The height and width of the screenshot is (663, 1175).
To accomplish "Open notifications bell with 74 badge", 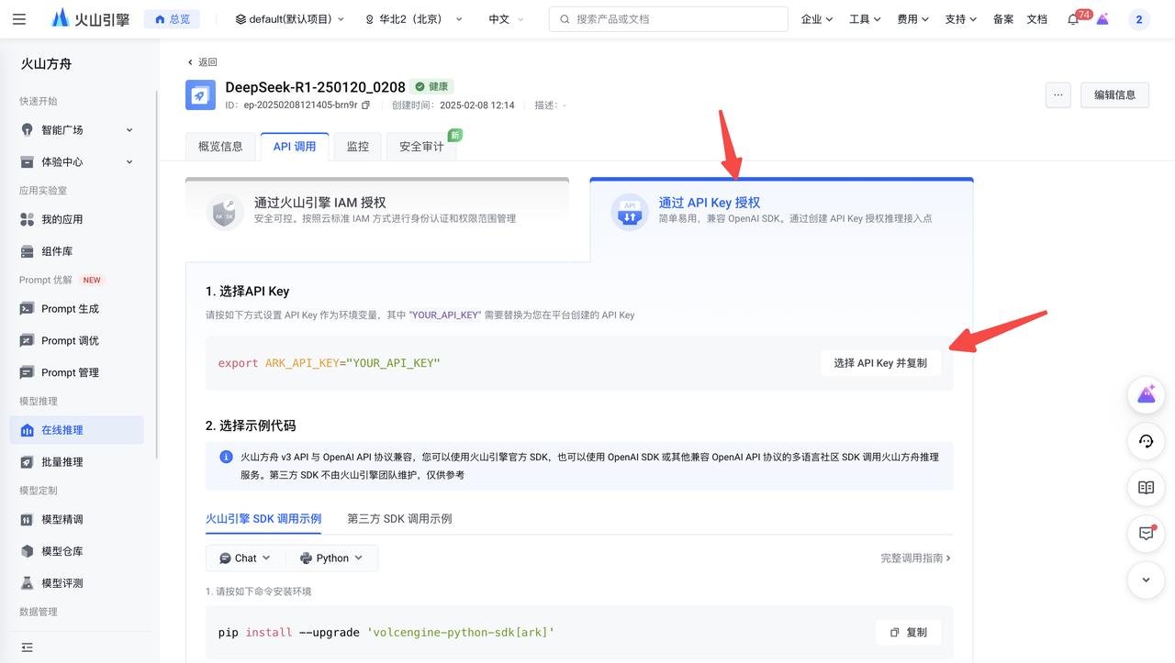I will coord(1073,19).
